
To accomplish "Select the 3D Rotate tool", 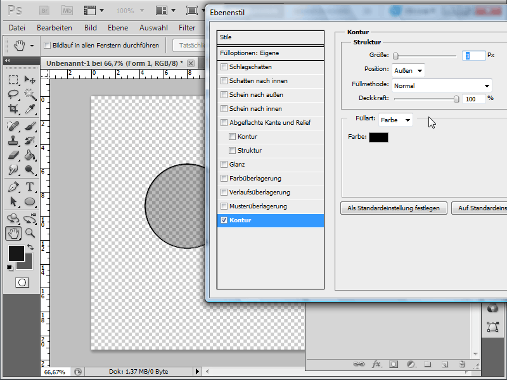I will click(13, 218).
